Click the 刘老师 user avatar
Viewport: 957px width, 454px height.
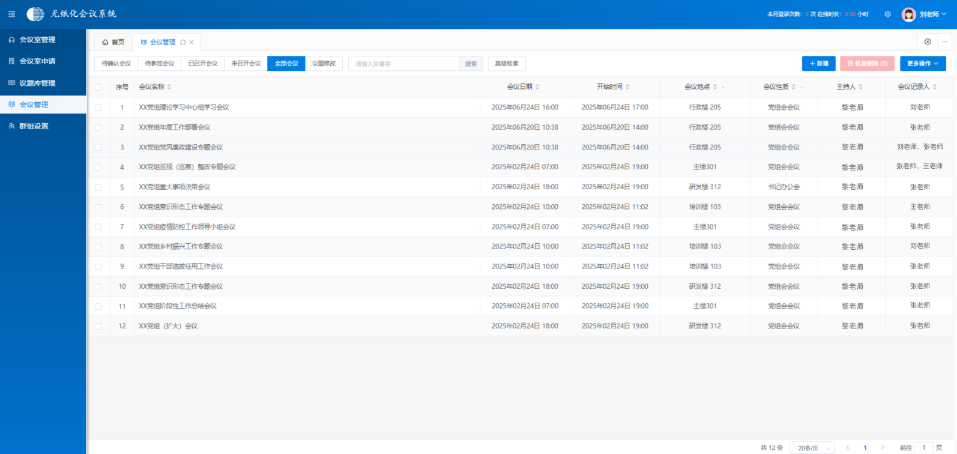(908, 14)
